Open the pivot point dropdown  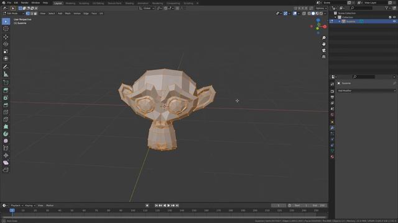pyautogui.click(x=159, y=8)
